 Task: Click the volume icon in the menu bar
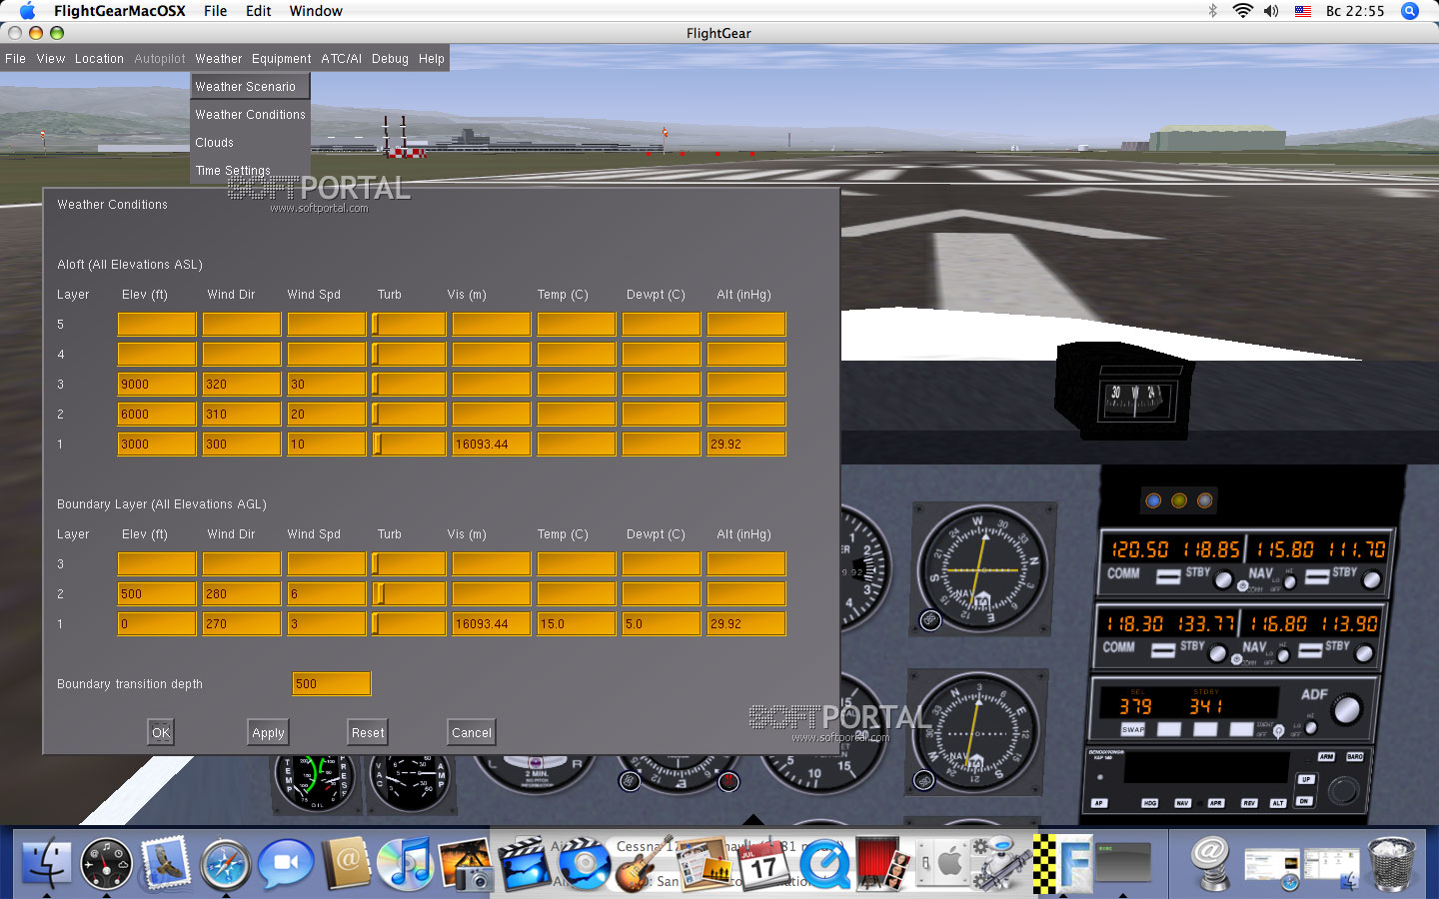click(x=1271, y=11)
